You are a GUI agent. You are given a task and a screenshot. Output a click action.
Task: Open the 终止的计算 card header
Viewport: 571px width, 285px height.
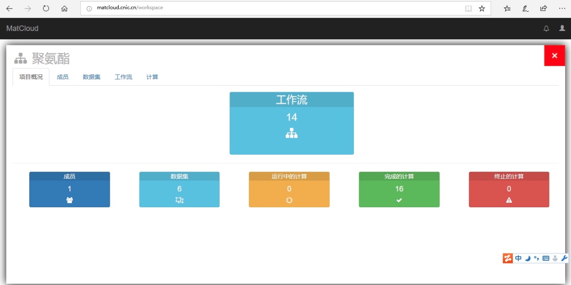[509, 176]
